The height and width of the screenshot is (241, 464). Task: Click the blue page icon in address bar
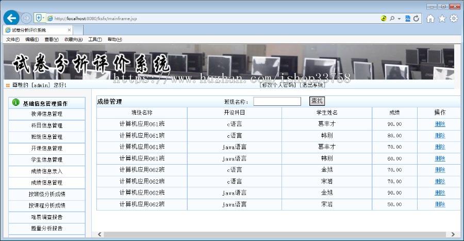[x=407, y=19]
